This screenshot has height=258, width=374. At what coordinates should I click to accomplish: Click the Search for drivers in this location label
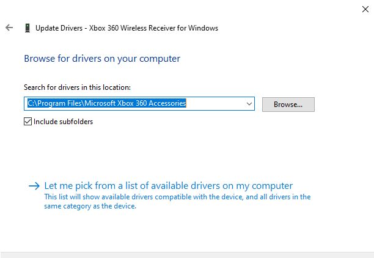click(77, 87)
